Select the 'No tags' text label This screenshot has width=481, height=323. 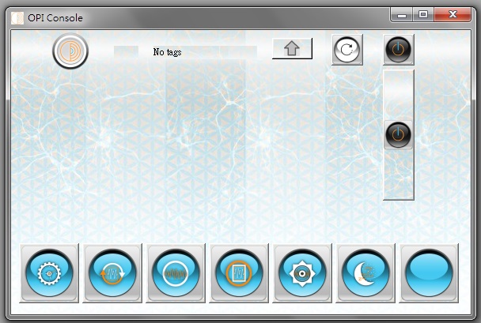(x=167, y=52)
